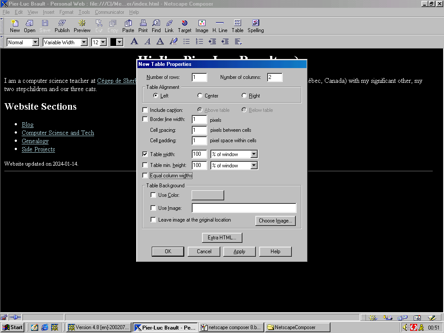Click the Use Color swatch button
This screenshot has width=444, height=333.
tap(208, 195)
